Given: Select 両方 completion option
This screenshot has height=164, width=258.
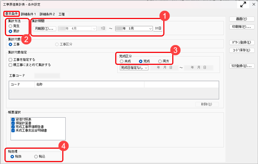Looking at the screenshot, I should click(160, 61).
